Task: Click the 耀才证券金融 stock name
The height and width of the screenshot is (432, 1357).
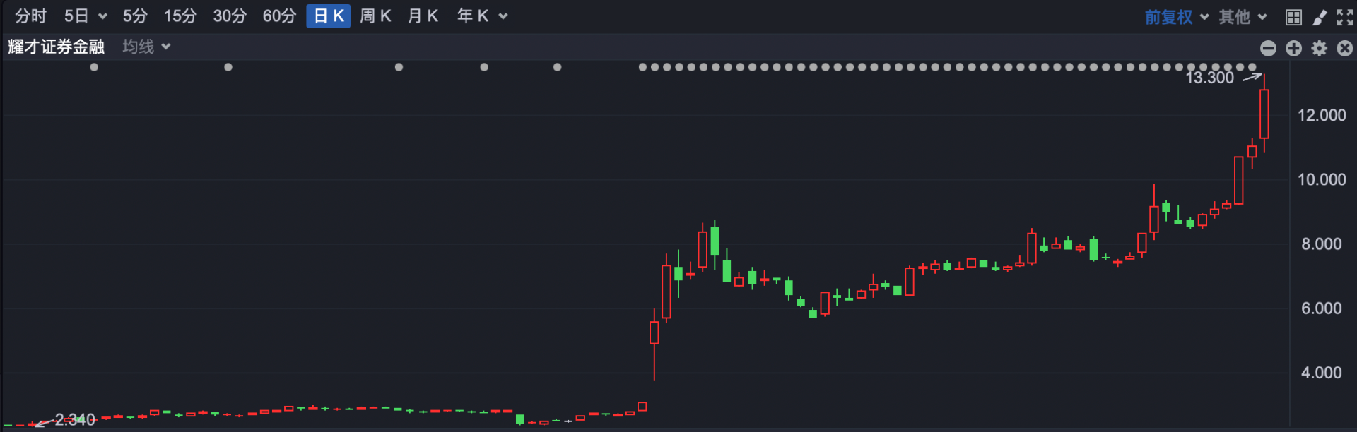Action: coord(56,47)
